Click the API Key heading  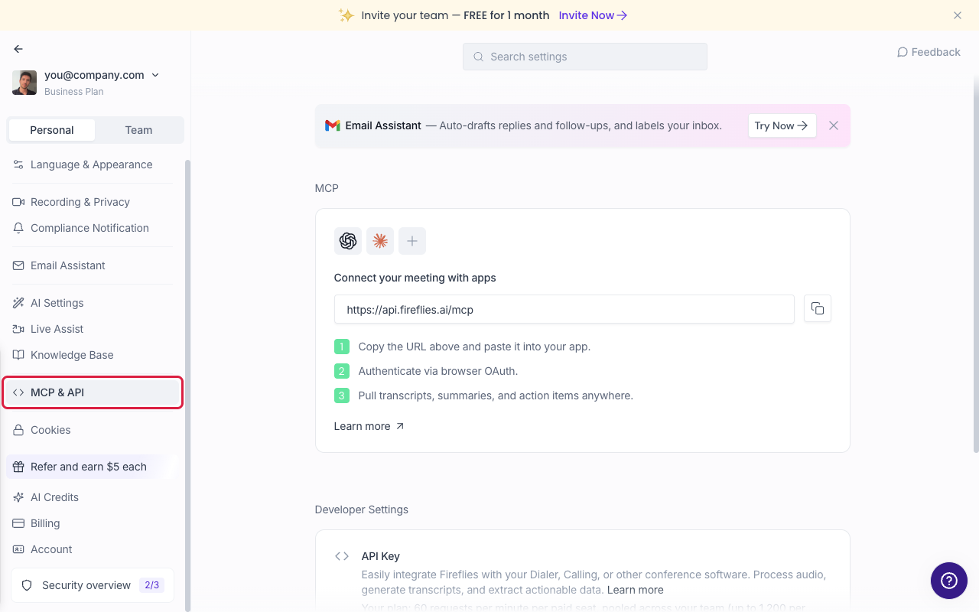381,556
